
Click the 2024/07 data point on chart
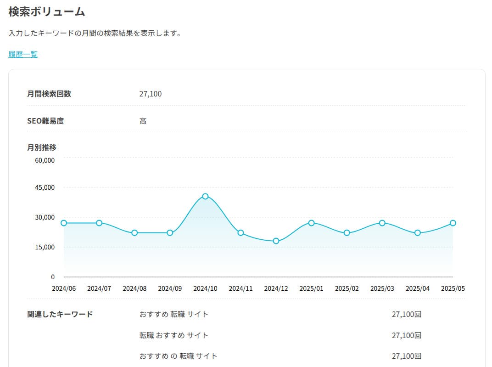click(99, 223)
